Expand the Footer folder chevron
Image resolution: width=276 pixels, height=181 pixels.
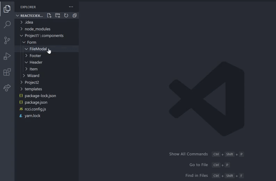click(x=26, y=55)
